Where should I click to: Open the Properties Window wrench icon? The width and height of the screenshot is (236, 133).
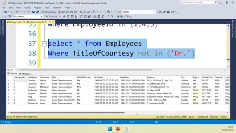pyautogui.click(x=164, y=12)
